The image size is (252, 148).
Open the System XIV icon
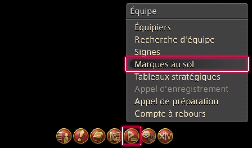pyautogui.click(x=165, y=136)
